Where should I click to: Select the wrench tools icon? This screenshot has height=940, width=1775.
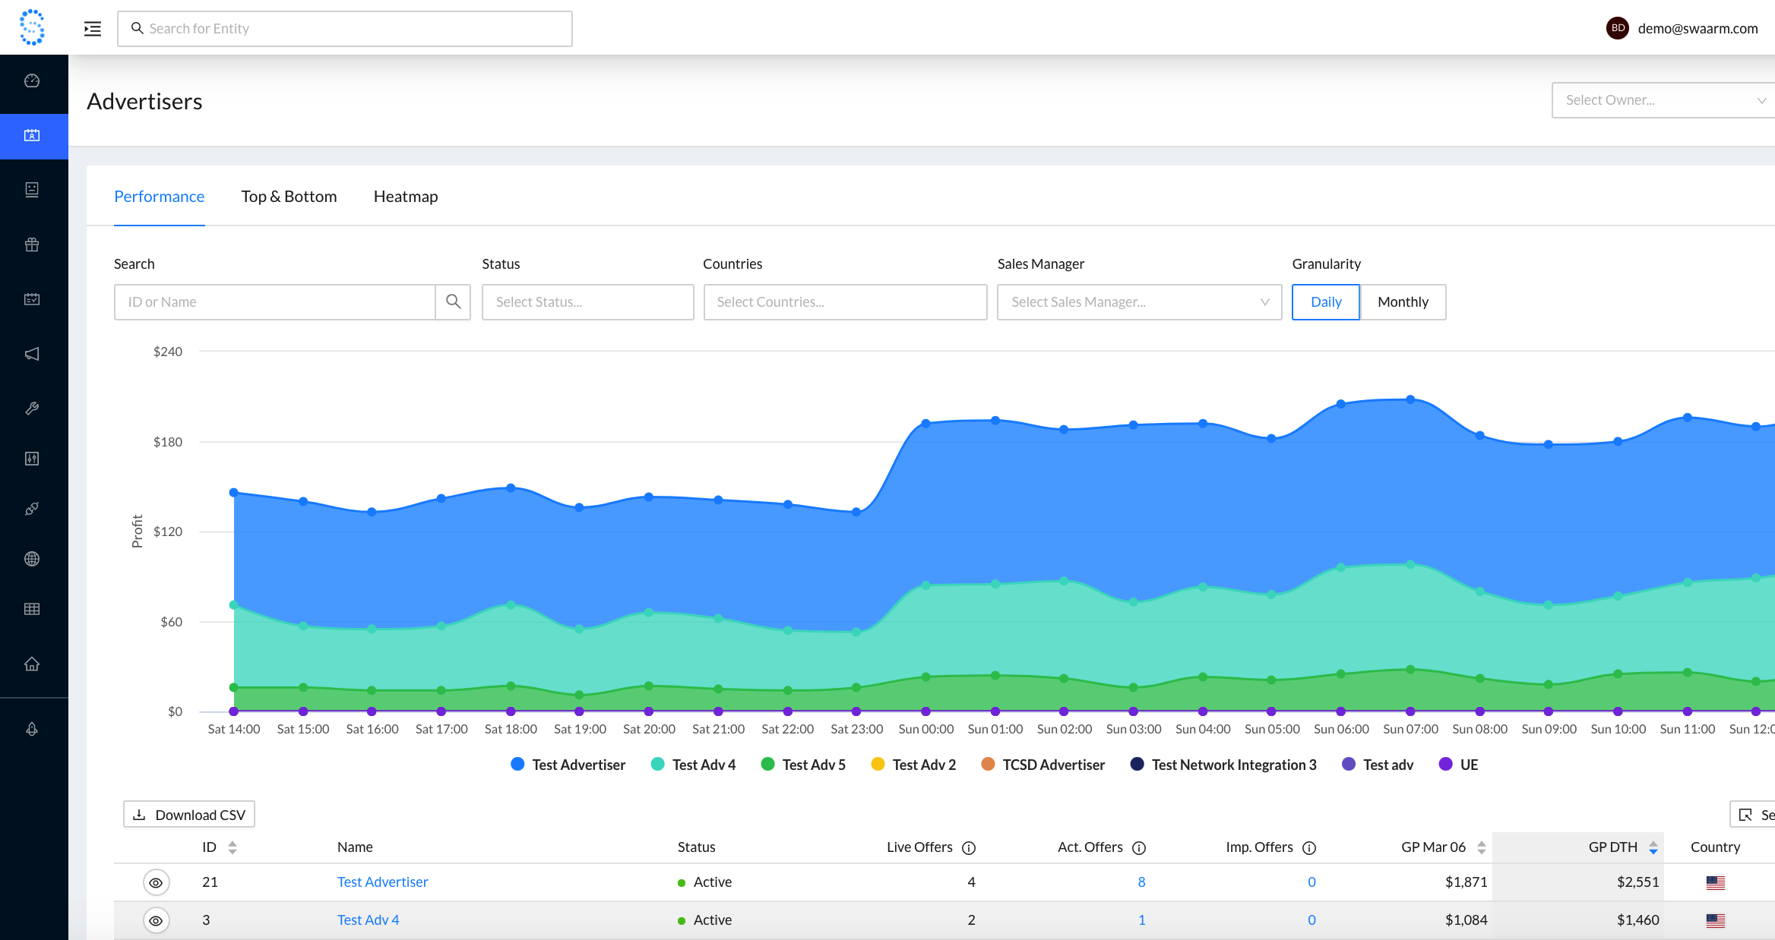pyautogui.click(x=33, y=409)
